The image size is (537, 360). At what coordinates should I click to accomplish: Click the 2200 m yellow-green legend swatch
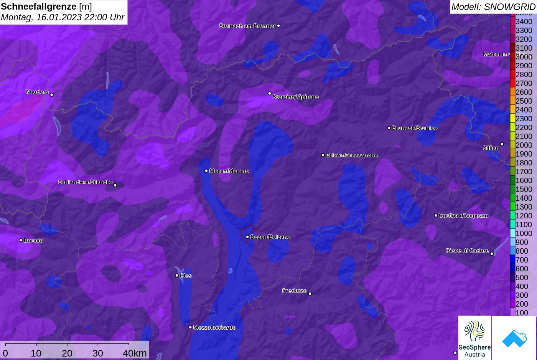[x=512, y=127]
